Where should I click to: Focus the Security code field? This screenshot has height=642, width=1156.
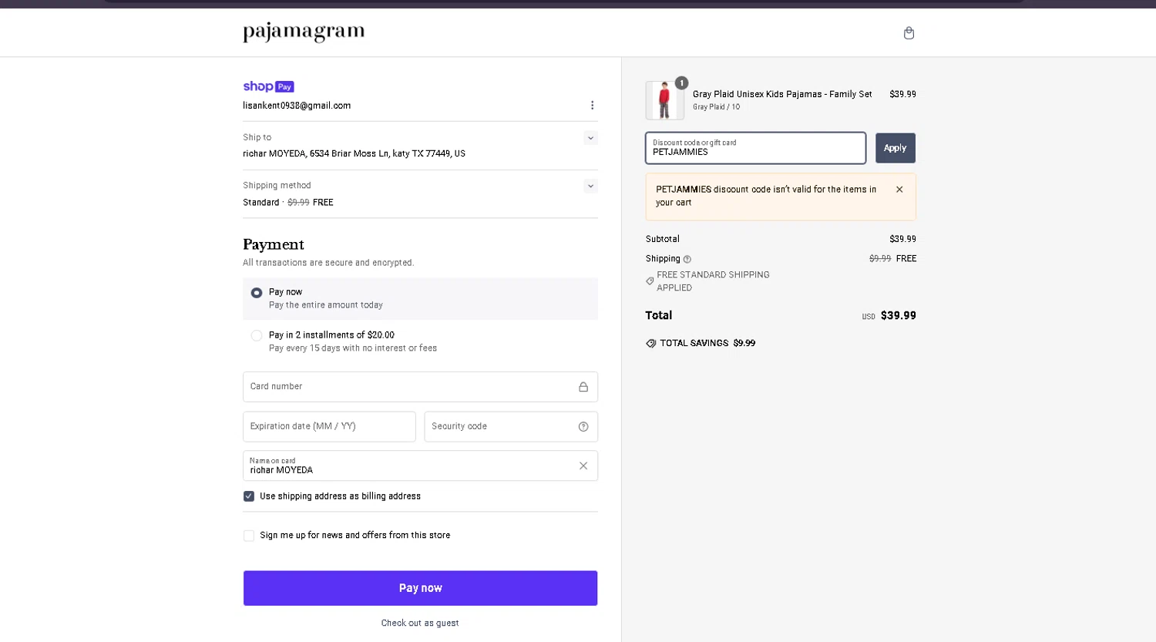pyautogui.click(x=511, y=426)
